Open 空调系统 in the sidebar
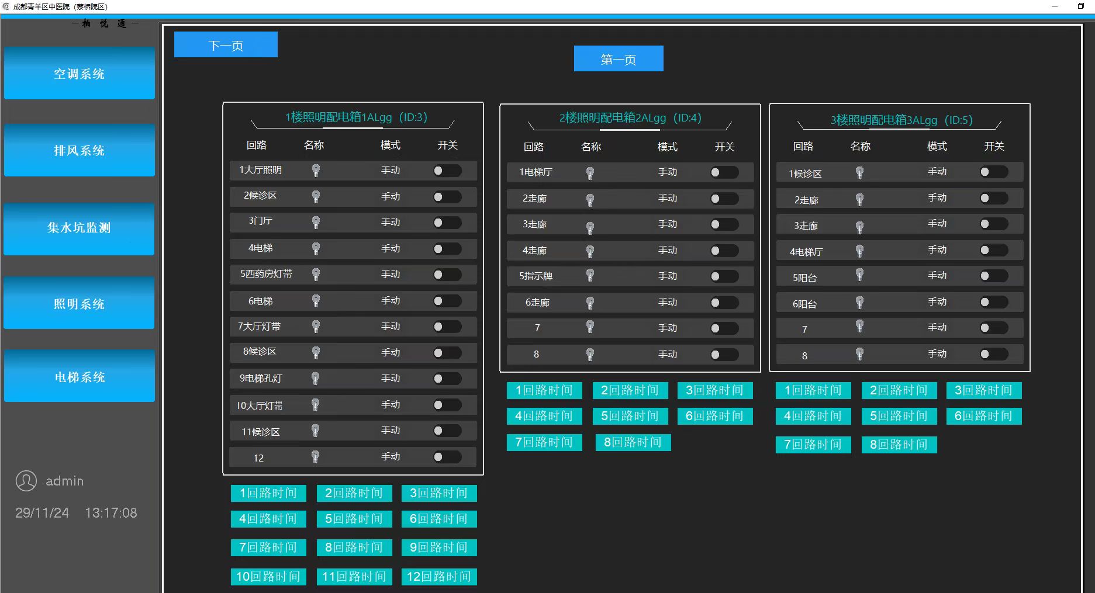Image resolution: width=1095 pixels, height=593 pixels. point(80,74)
